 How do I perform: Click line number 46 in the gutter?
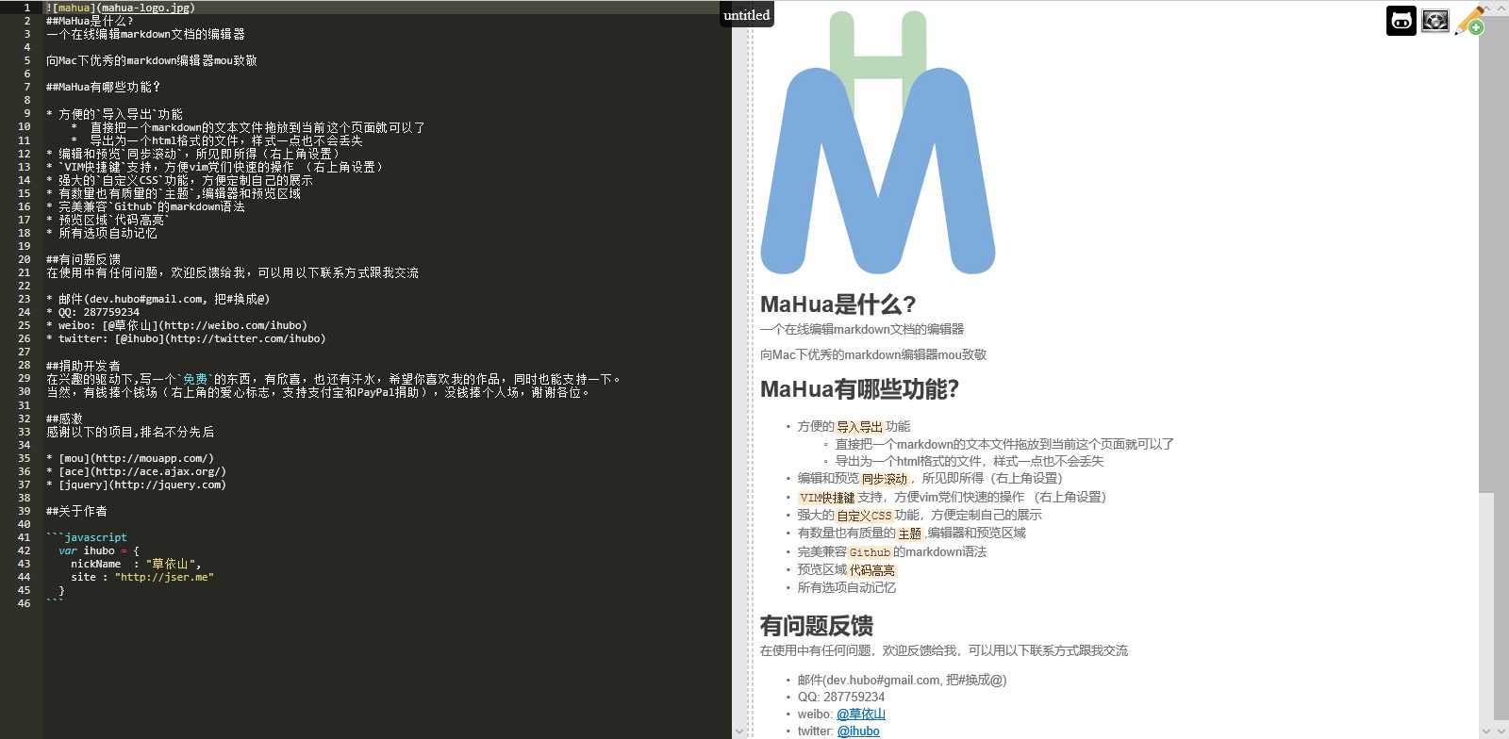click(25, 603)
